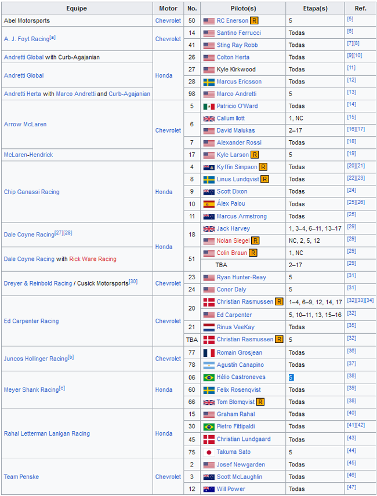Open the Team Penske link

21,477
